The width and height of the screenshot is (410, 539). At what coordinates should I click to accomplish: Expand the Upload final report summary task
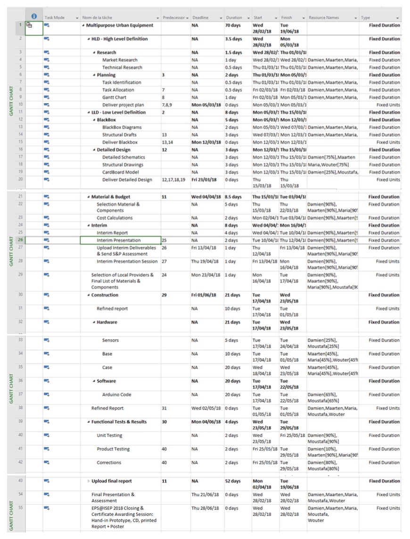(x=88, y=481)
